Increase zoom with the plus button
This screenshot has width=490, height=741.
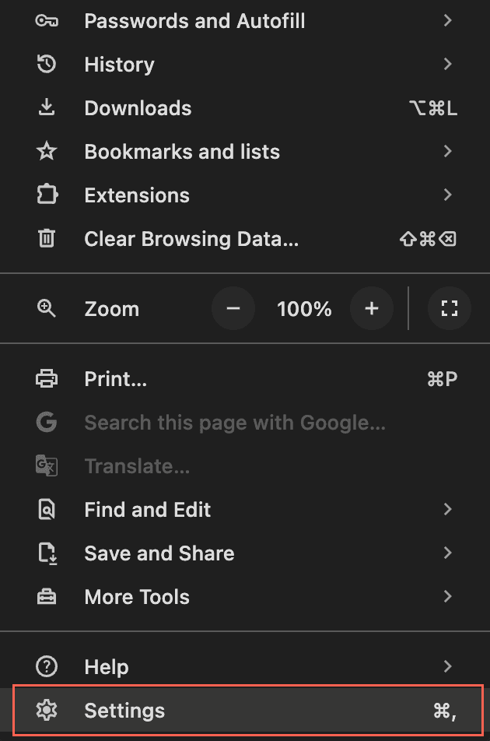pyautogui.click(x=372, y=308)
